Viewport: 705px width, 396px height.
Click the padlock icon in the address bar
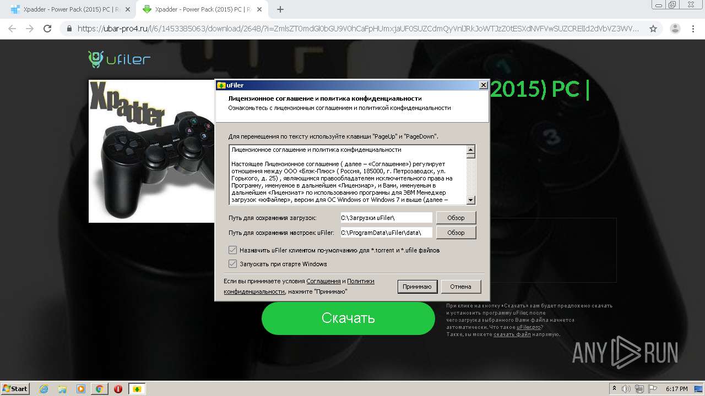(x=69, y=29)
